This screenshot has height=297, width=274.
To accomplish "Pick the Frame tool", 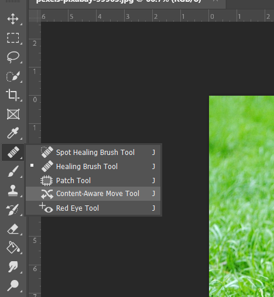I will coord(13,114).
